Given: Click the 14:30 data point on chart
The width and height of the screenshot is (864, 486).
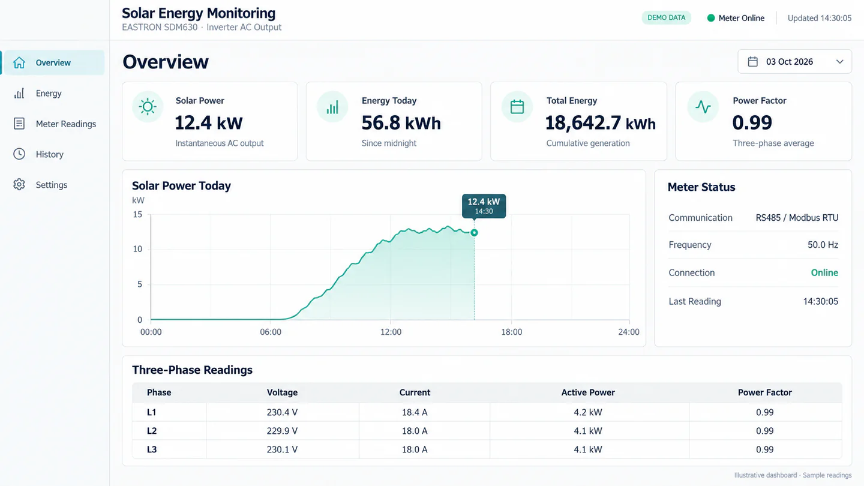Looking at the screenshot, I should pyautogui.click(x=474, y=232).
